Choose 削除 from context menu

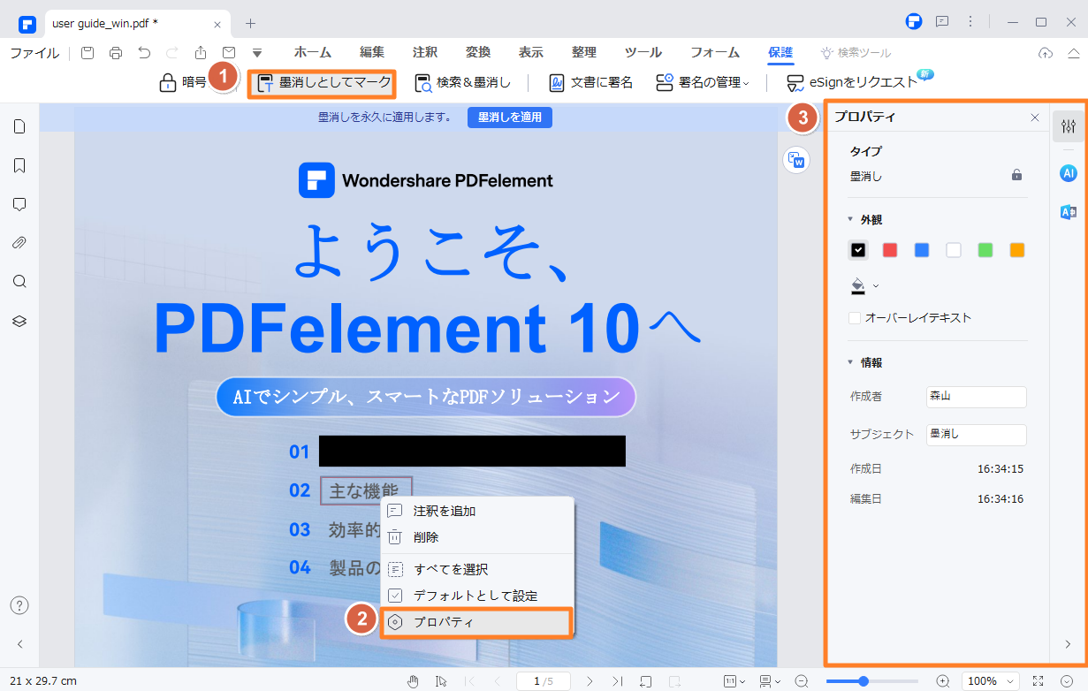pyautogui.click(x=477, y=537)
